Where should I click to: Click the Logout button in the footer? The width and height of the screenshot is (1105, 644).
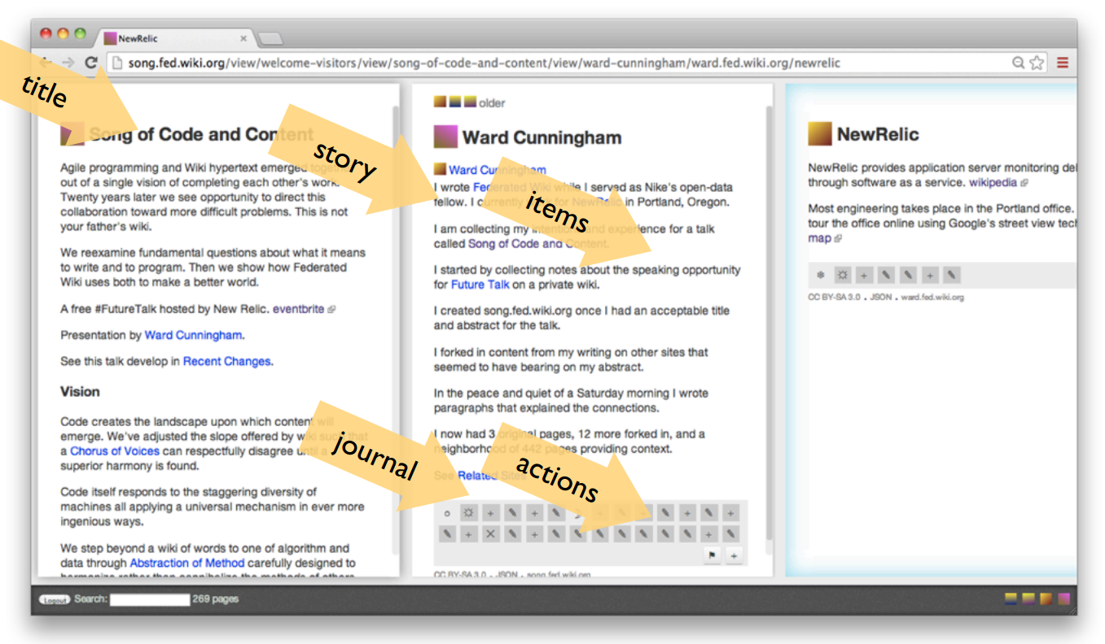click(55, 600)
